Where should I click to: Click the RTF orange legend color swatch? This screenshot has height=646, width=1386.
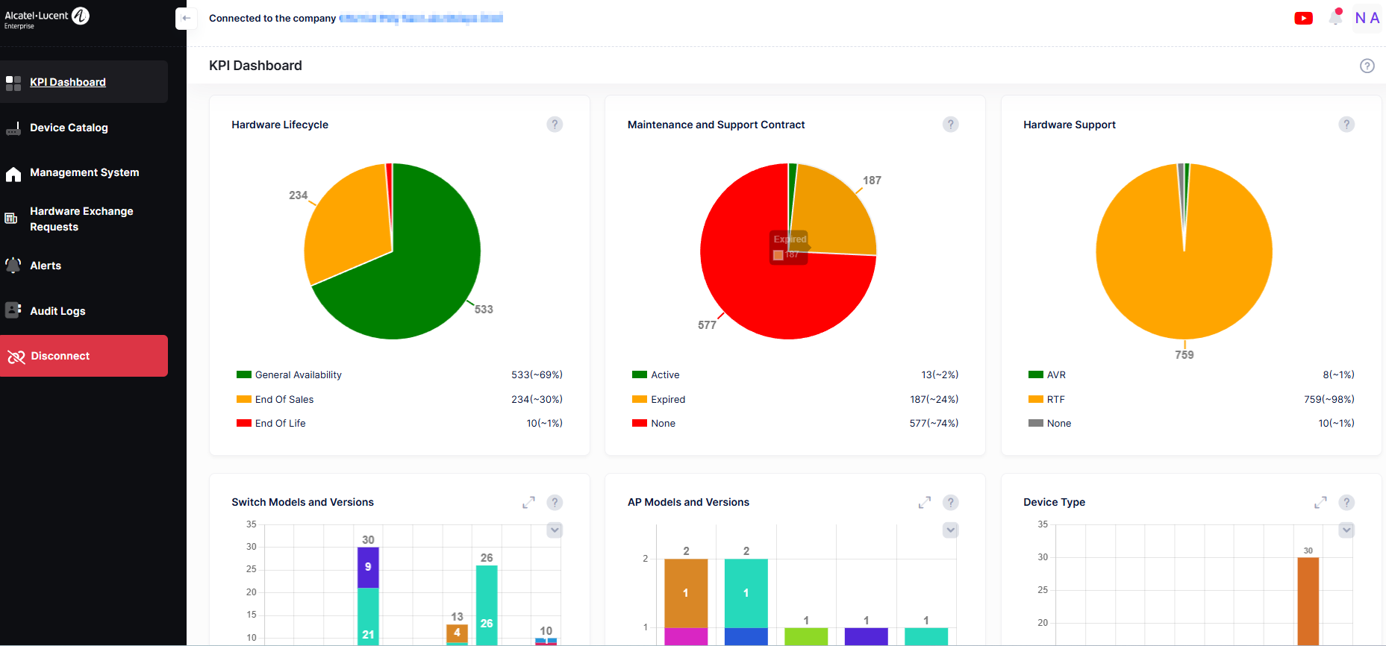pos(1035,400)
